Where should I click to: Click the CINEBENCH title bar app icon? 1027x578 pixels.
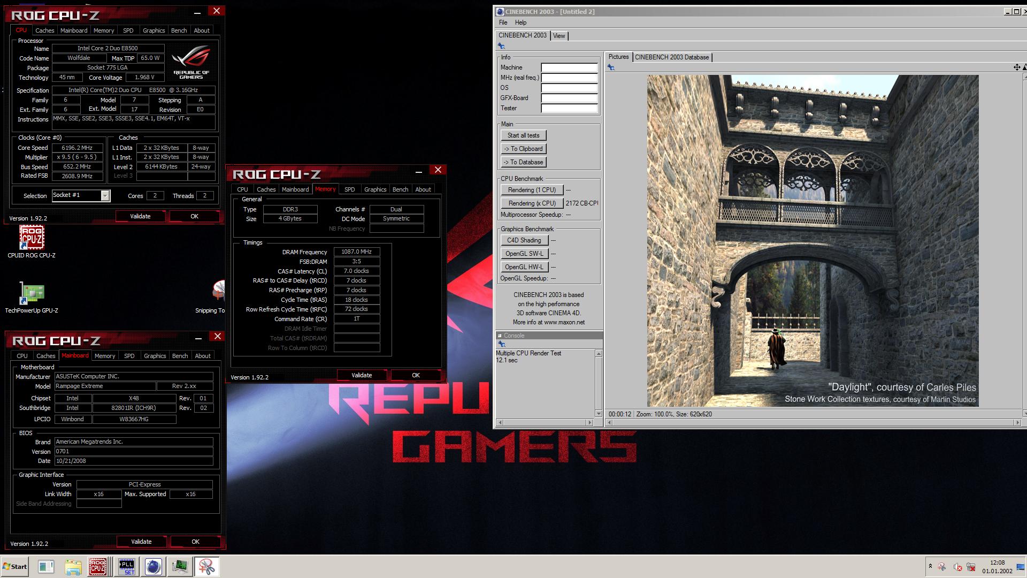click(x=500, y=11)
